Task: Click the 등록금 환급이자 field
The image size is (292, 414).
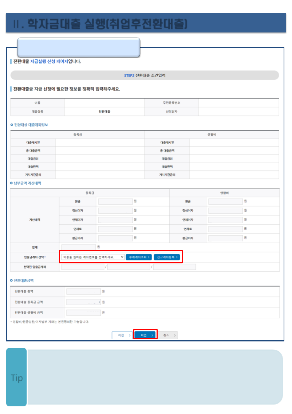Action: [x=115, y=238]
